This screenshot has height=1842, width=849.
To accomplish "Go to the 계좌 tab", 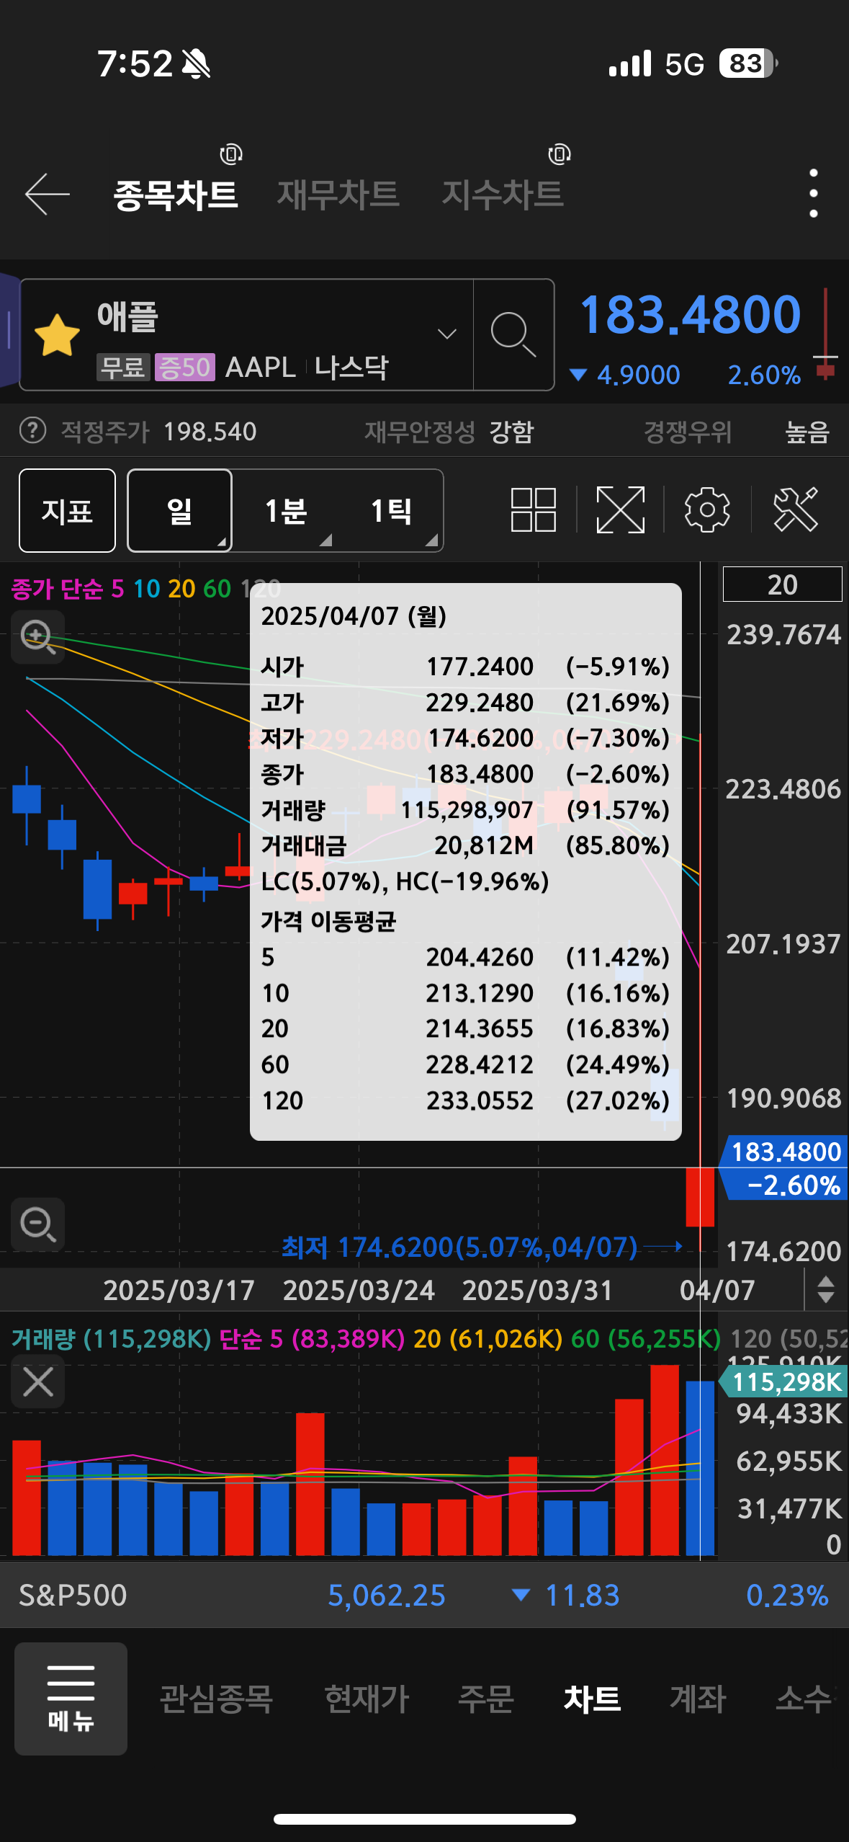I will coord(698,1699).
